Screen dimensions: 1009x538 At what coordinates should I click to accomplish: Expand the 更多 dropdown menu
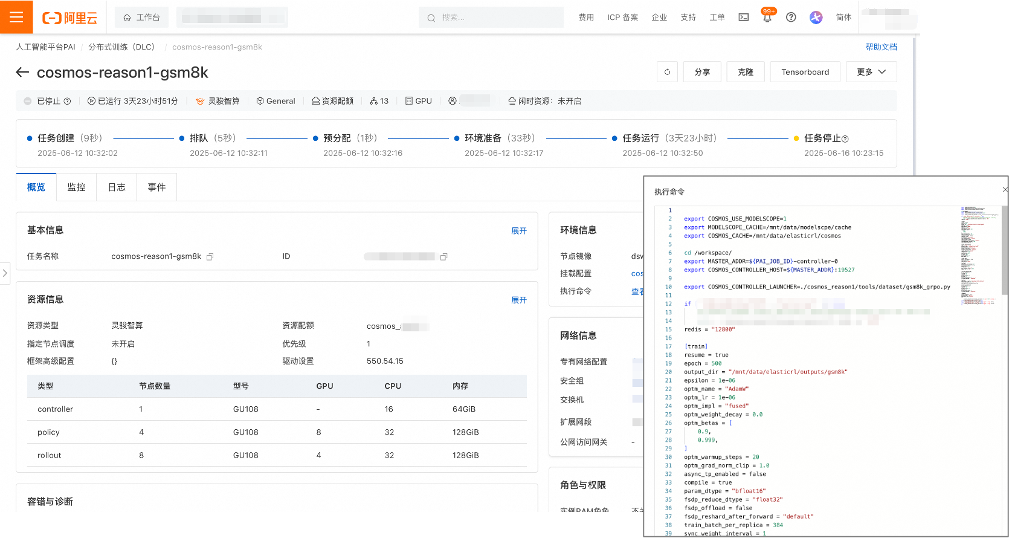[x=871, y=72]
